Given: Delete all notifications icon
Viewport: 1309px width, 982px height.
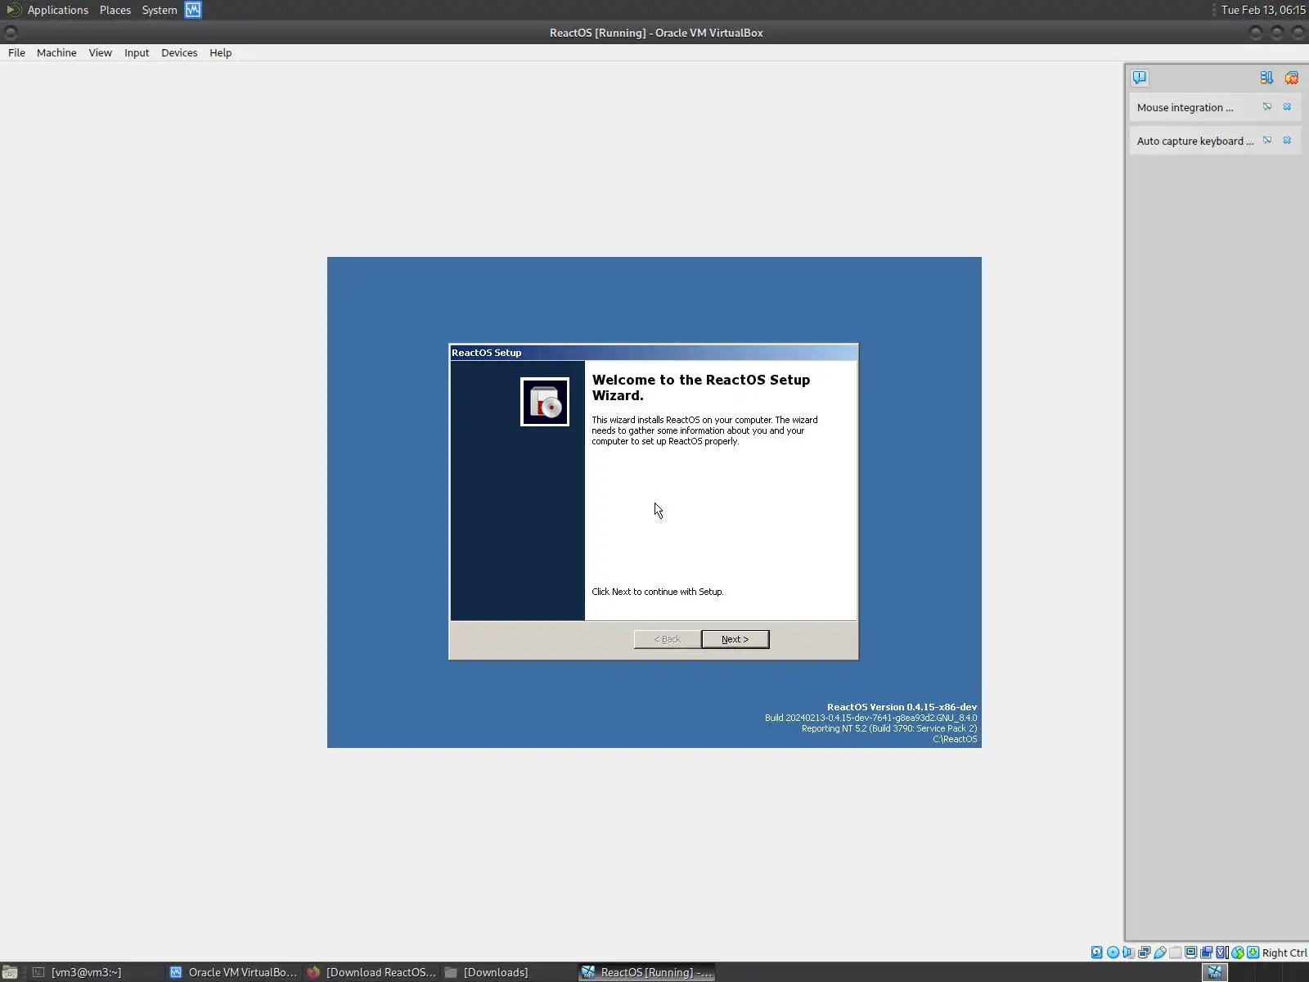Looking at the screenshot, I should tap(1292, 78).
